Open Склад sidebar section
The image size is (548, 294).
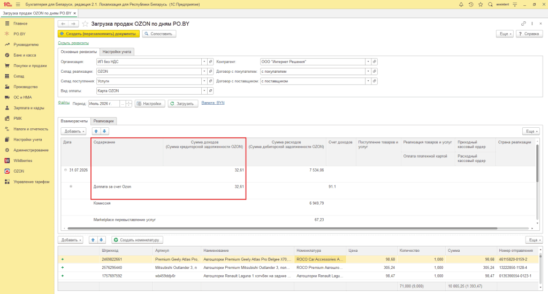tap(19, 76)
